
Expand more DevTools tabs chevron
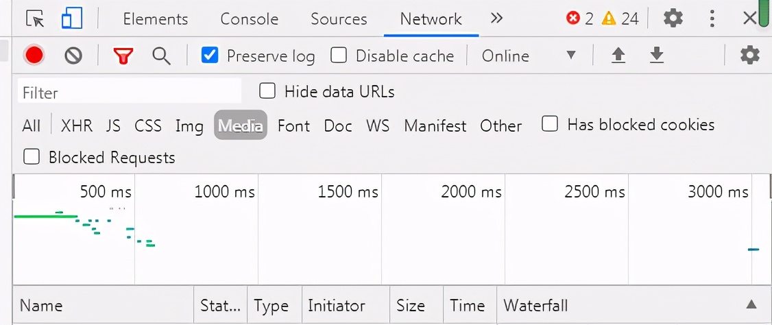click(x=497, y=19)
